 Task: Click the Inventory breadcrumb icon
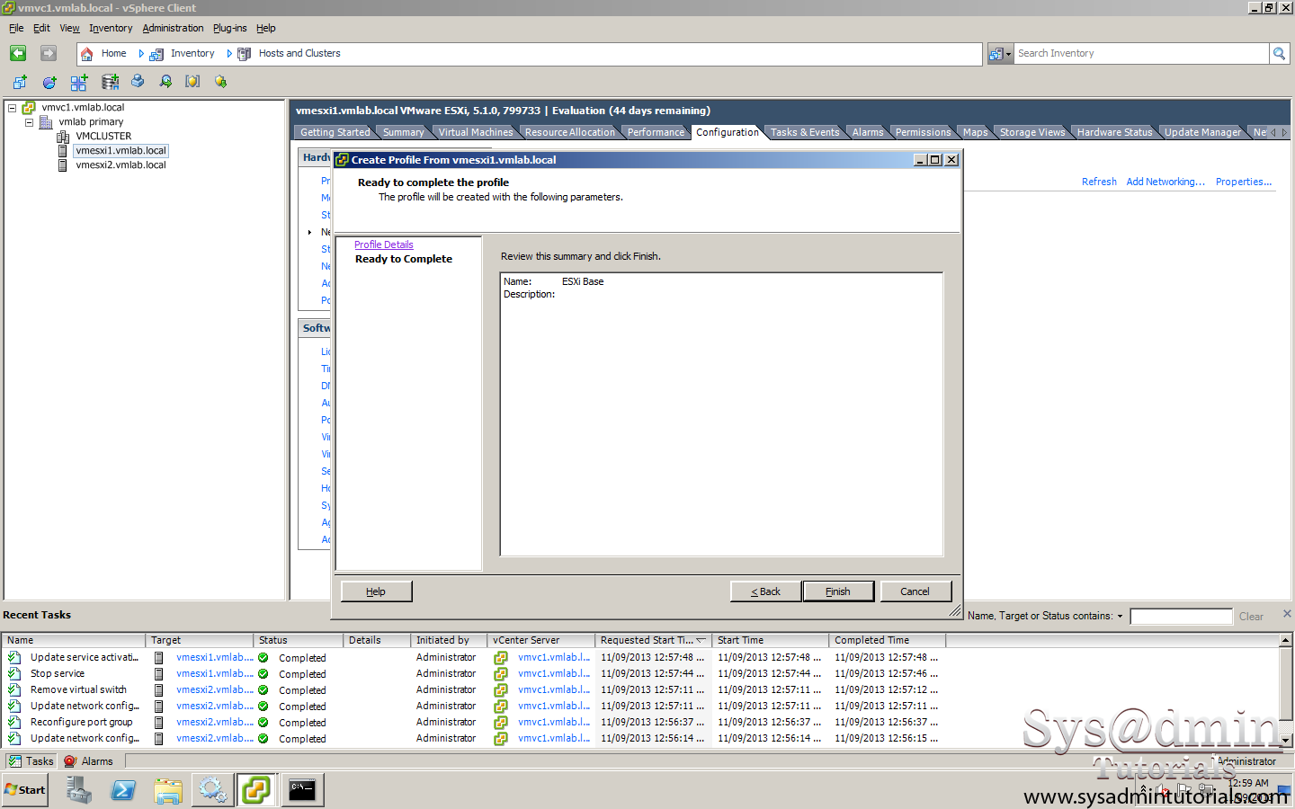pos(156,54)
